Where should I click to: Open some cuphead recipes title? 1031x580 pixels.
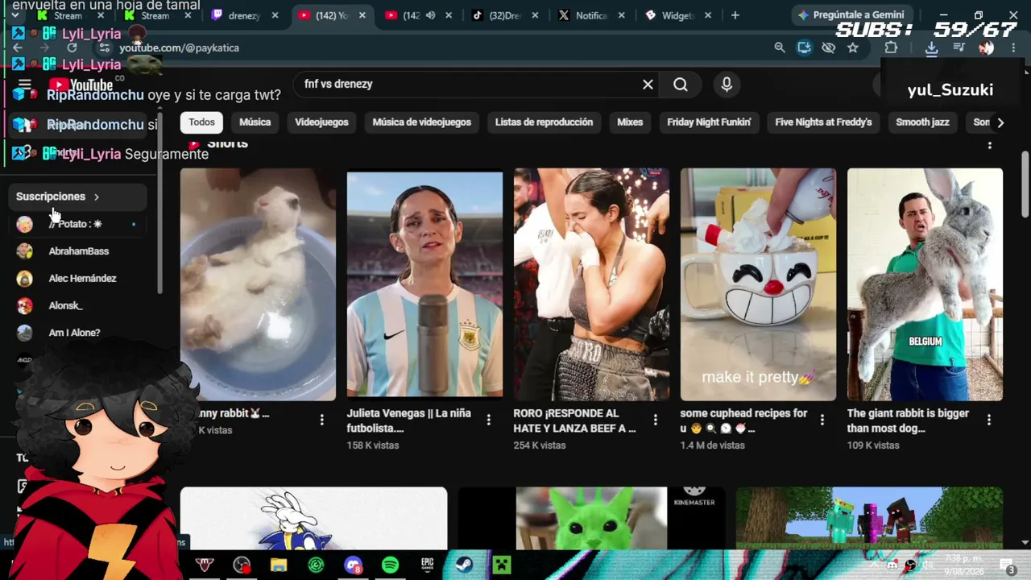coord(743,420)
